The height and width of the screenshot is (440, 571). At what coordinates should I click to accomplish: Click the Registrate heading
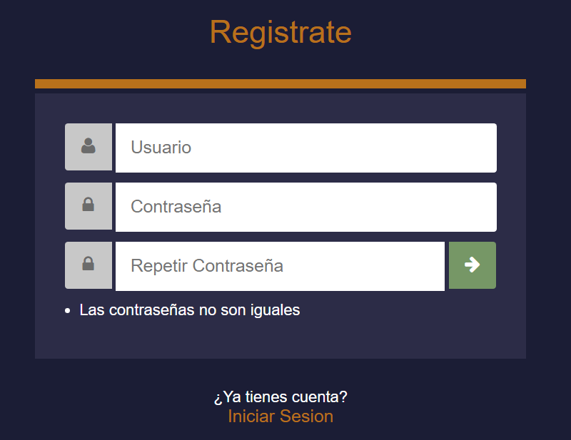pyautogui.click(x=281, y=32)
